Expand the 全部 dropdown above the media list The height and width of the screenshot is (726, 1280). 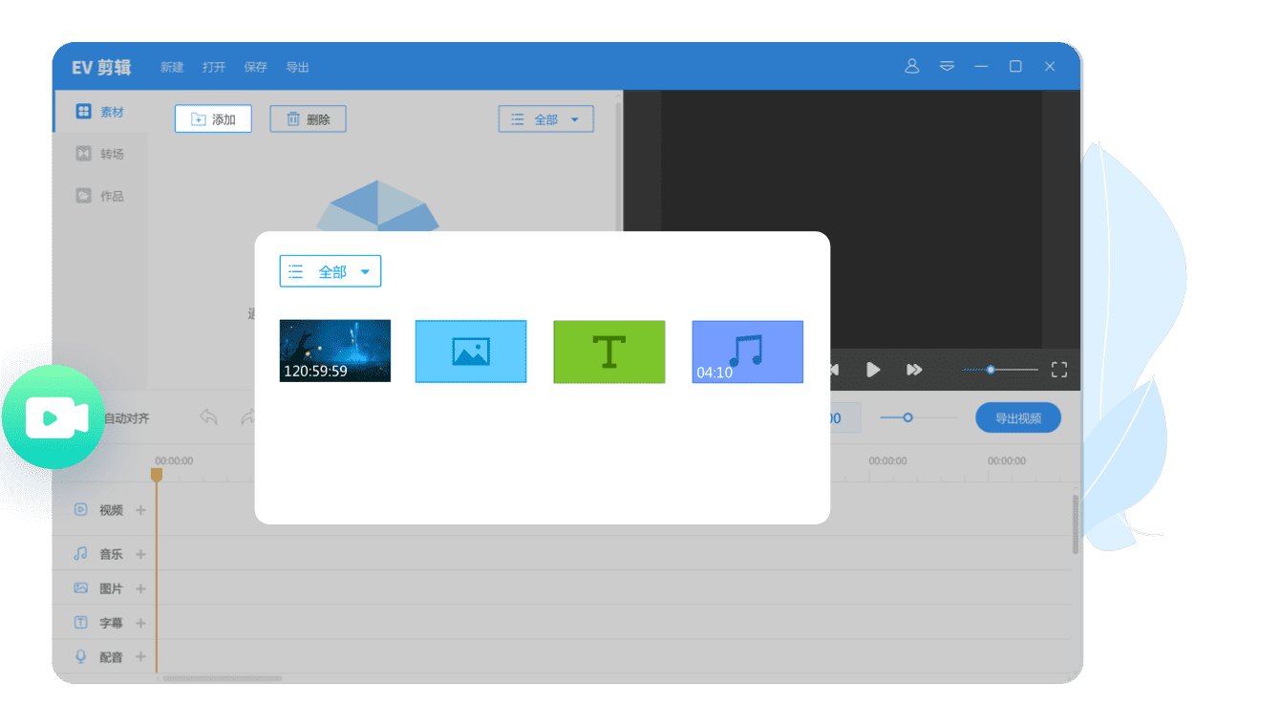545,118
